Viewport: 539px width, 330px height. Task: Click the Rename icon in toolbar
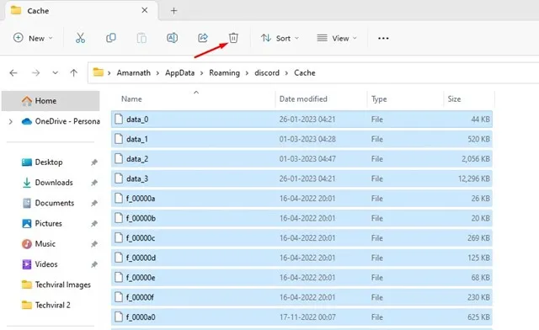pyautogui.click(x=172, y=38)
